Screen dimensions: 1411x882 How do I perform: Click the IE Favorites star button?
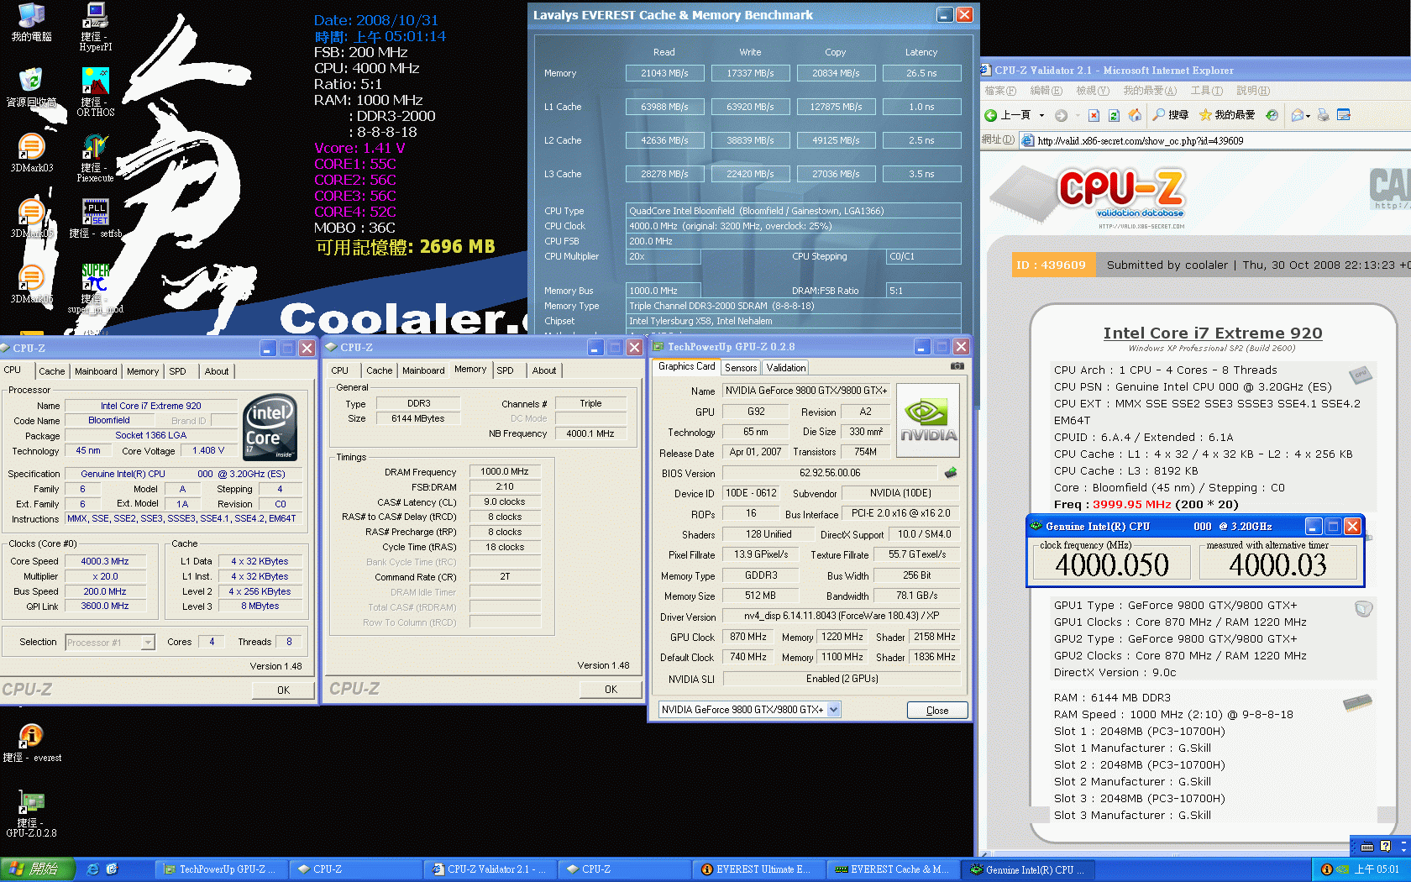[x=1227, y=115]
